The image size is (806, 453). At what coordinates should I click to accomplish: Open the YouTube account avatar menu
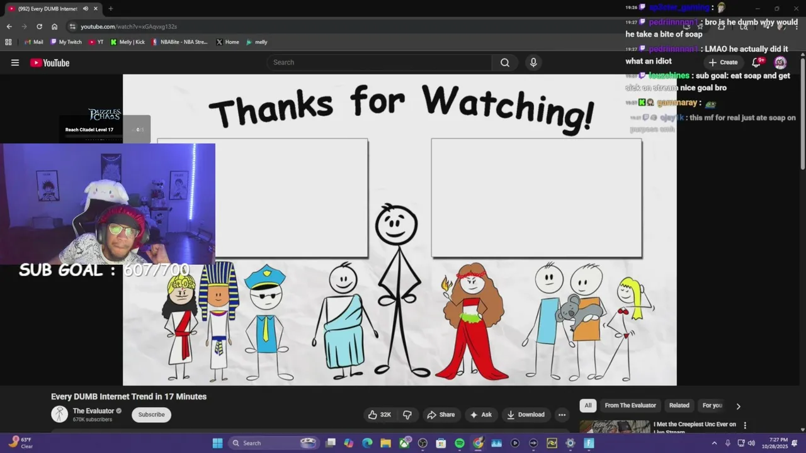point(780,62)
